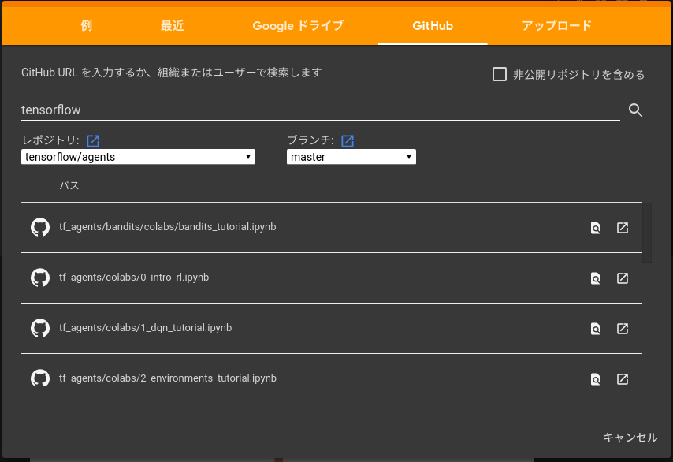The width and height of the screenshot is (673, 462).
Task: Select the GitHub tab
Action: [433, 26]
